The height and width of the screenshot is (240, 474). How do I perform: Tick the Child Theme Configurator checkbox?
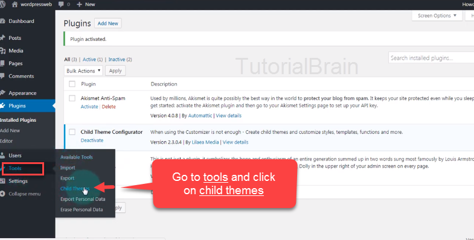[x=72, y=132]
